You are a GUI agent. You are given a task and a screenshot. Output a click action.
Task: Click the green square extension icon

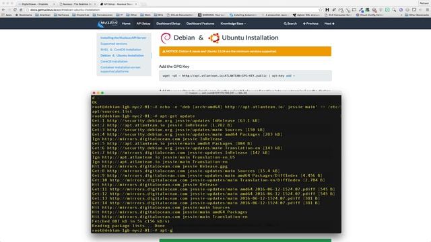click(x=387, y=9)
